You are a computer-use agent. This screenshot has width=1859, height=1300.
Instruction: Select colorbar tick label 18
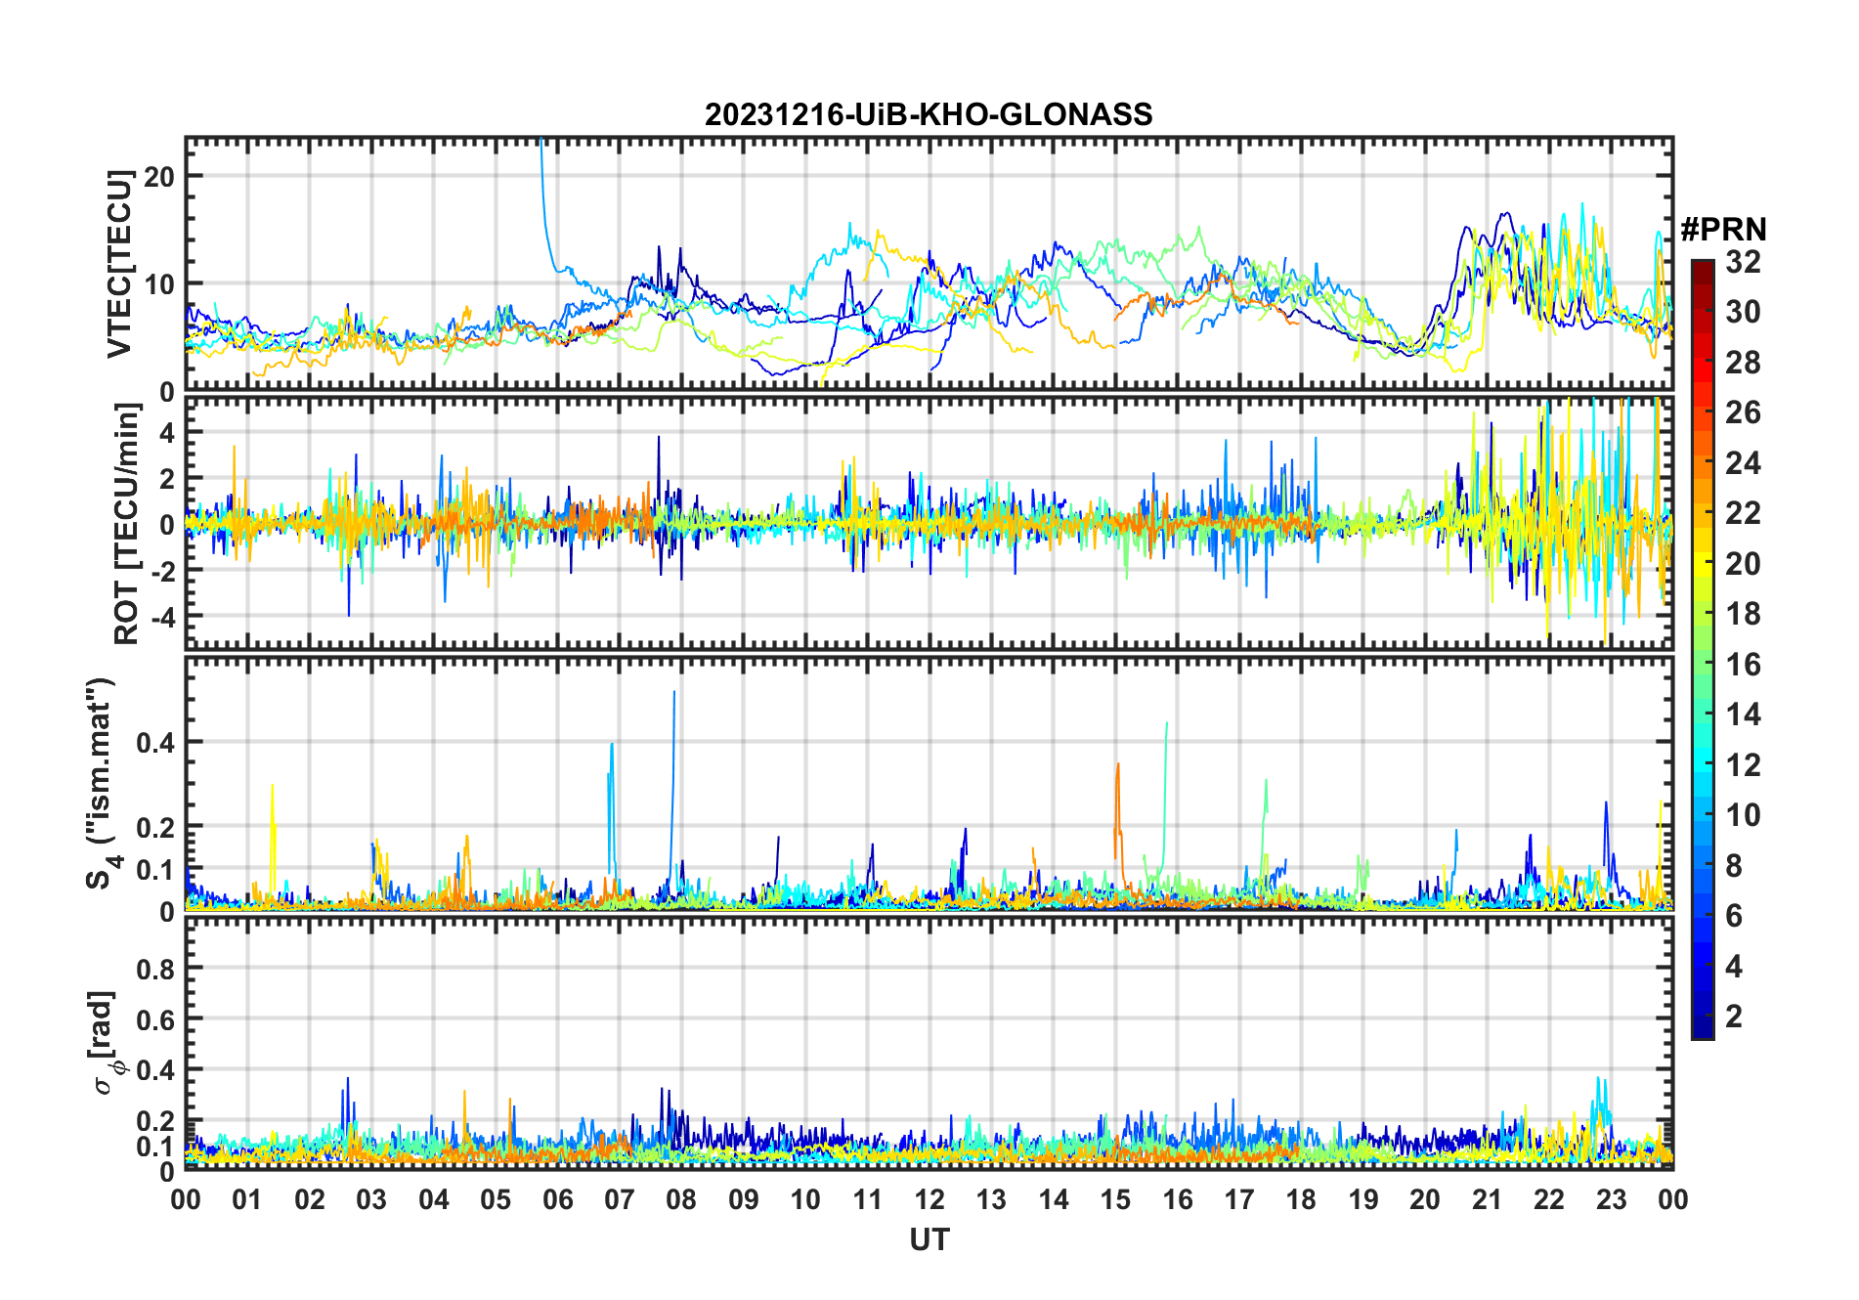tap(1743, 614)
